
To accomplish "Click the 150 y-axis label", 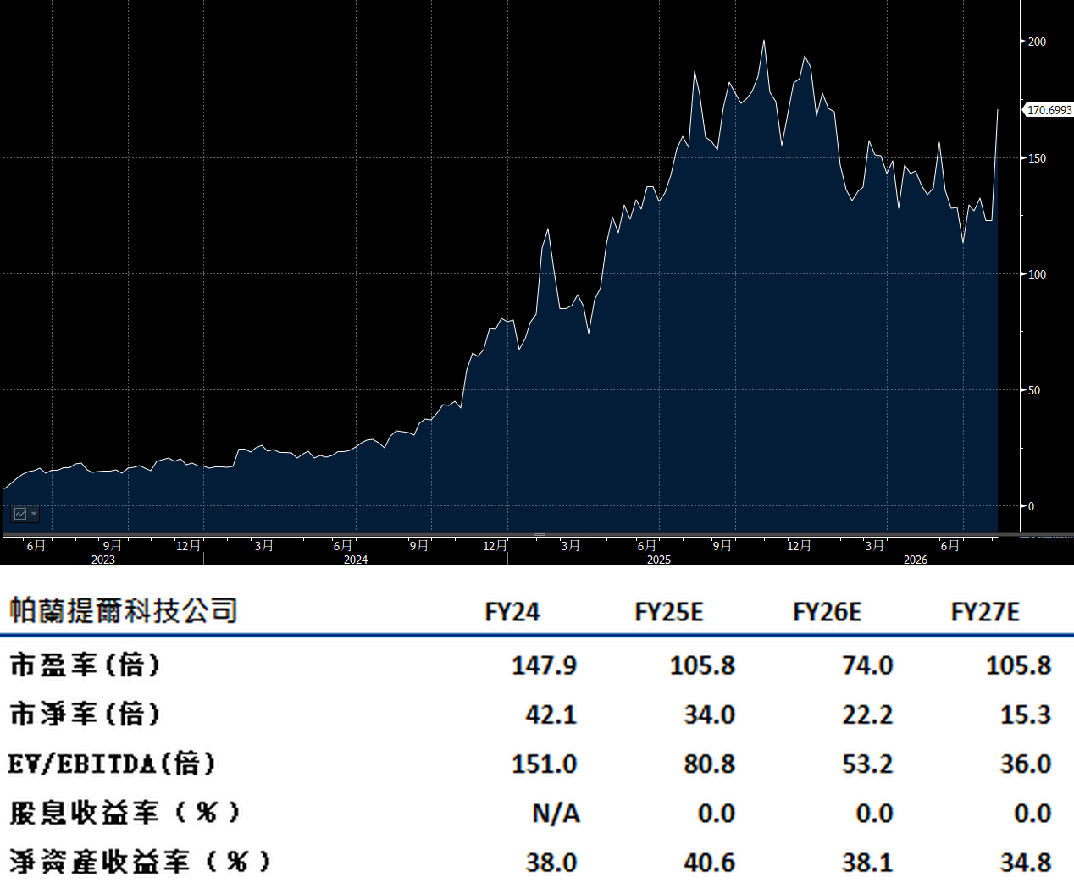I will tap(1037, 158).
